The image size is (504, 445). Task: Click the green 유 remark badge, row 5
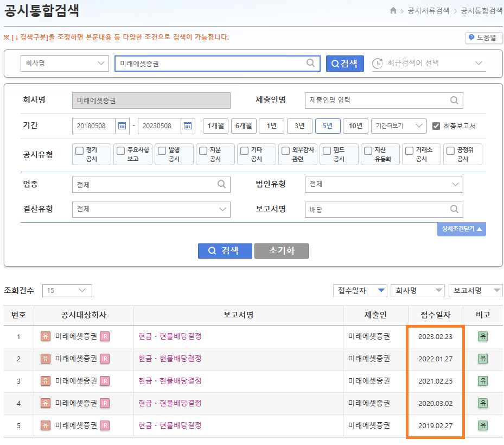pyautogui.click(x=483, y=425)
